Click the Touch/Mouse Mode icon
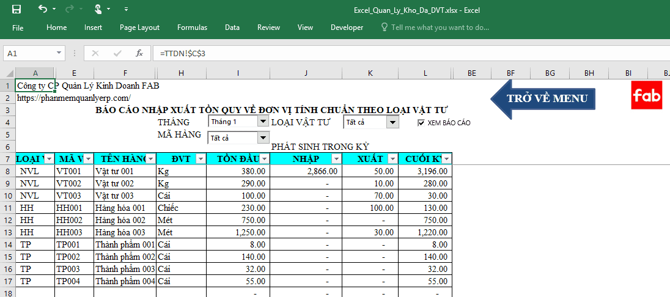The height and width of the screenshot is (297, 670). pyautogui.click(x=98, y=9)
